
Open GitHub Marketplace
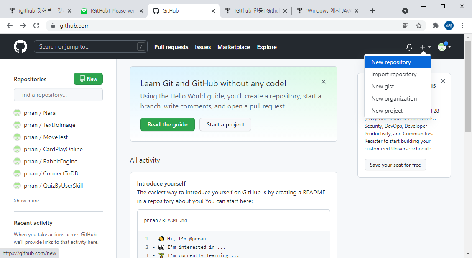(x=234, y=47)
